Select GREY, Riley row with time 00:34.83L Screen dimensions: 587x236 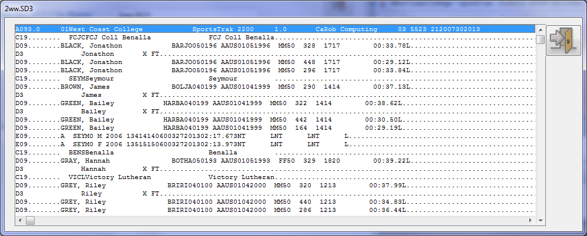pos(275,202)
